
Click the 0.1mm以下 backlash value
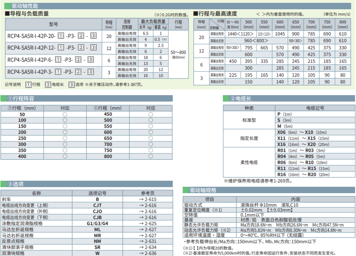pos(252,215)
